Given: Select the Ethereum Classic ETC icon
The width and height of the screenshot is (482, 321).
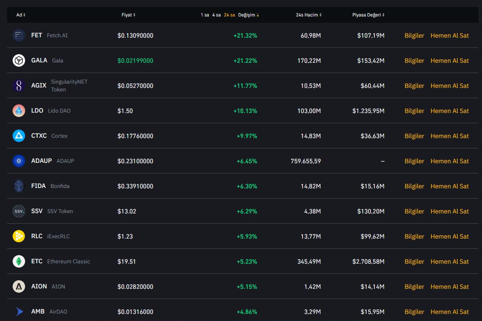Looking at the screenshot, I should [19, 261].
